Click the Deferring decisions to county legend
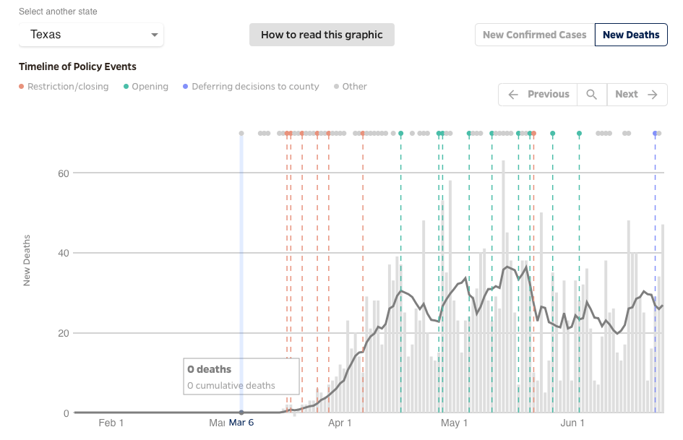 pos(255,87)
